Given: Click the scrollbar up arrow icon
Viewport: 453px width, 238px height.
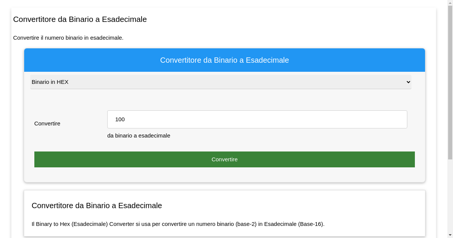Looking at the screenshot, I should tap(450, 3).
